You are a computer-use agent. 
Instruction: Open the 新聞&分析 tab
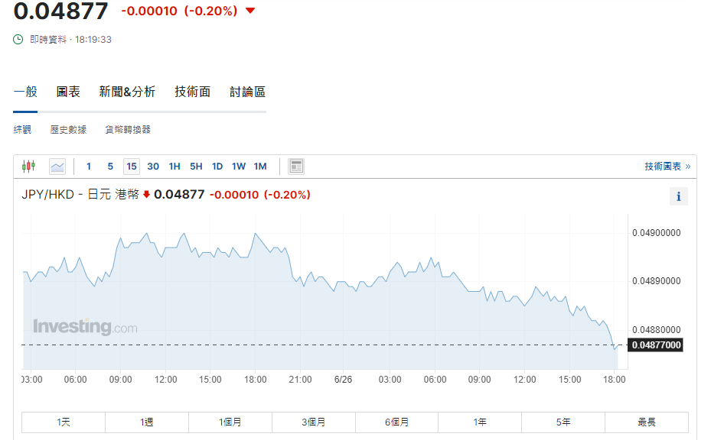click(x=127, y=92)
